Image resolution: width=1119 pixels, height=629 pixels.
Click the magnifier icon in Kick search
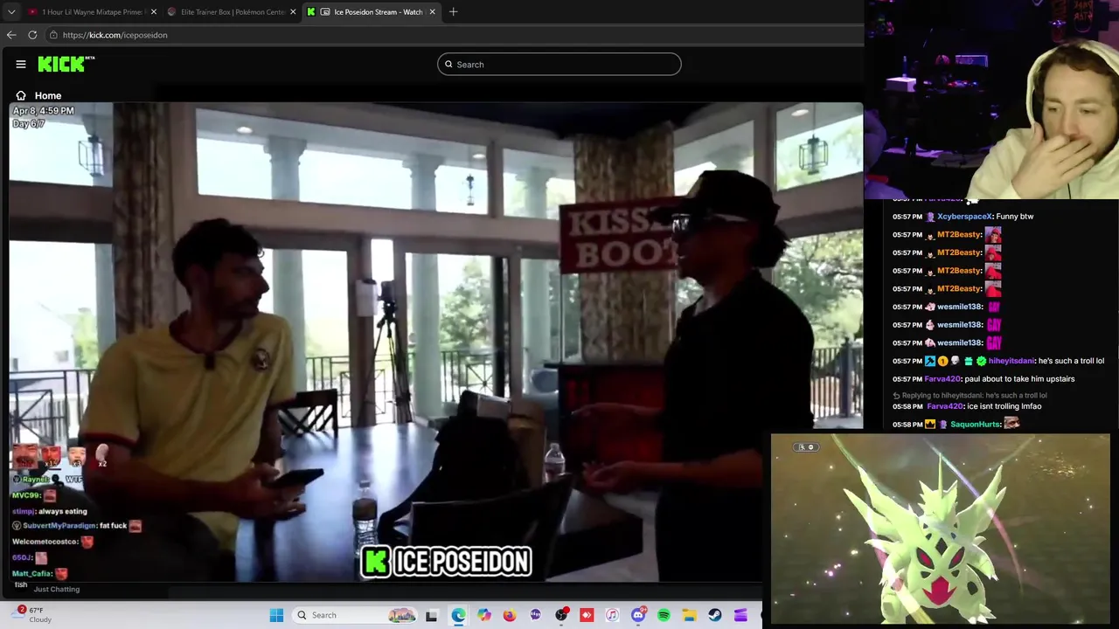coord(448,64)
